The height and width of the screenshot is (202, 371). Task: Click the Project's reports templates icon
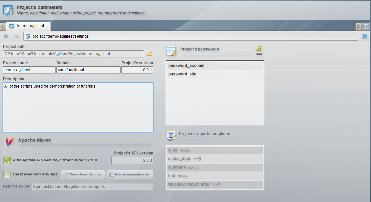click(x=171, y=136)
